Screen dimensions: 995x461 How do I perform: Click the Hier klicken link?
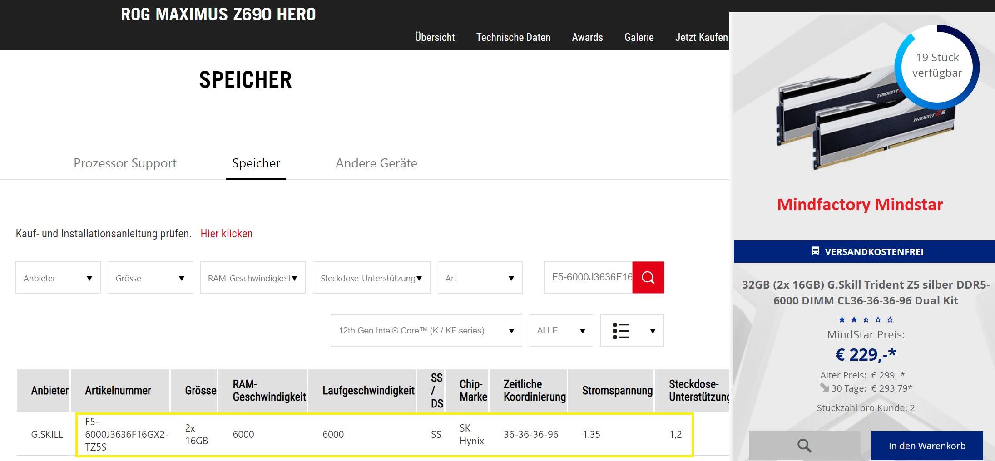coord(227,233)
